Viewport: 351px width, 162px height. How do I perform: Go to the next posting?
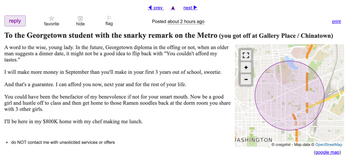(190, 8)
